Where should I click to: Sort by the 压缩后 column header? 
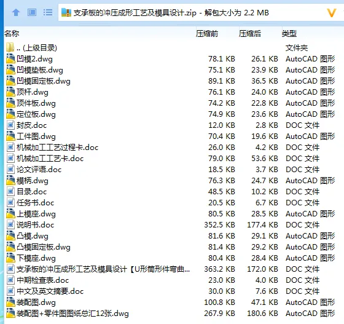[x=250, y=34]
